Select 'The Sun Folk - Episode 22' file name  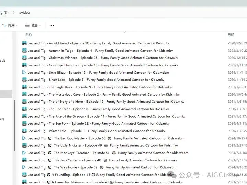tap(98, 123)
